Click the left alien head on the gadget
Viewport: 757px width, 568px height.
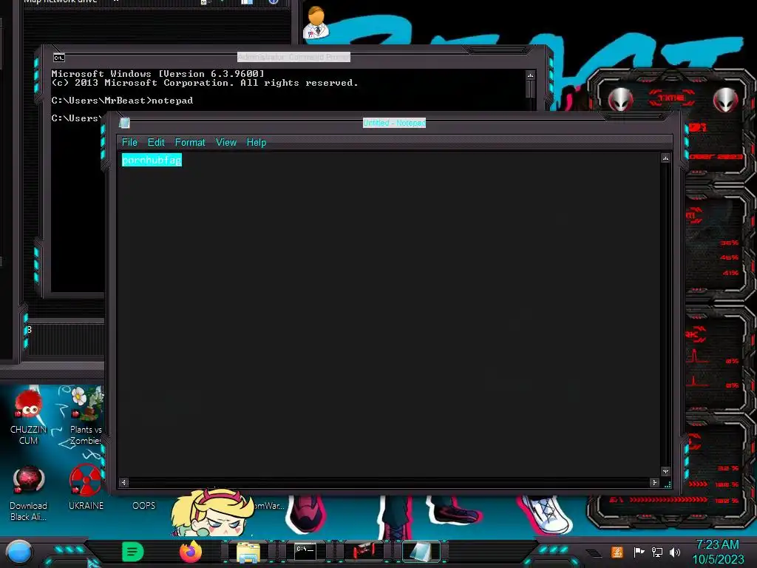coord(621,100)
